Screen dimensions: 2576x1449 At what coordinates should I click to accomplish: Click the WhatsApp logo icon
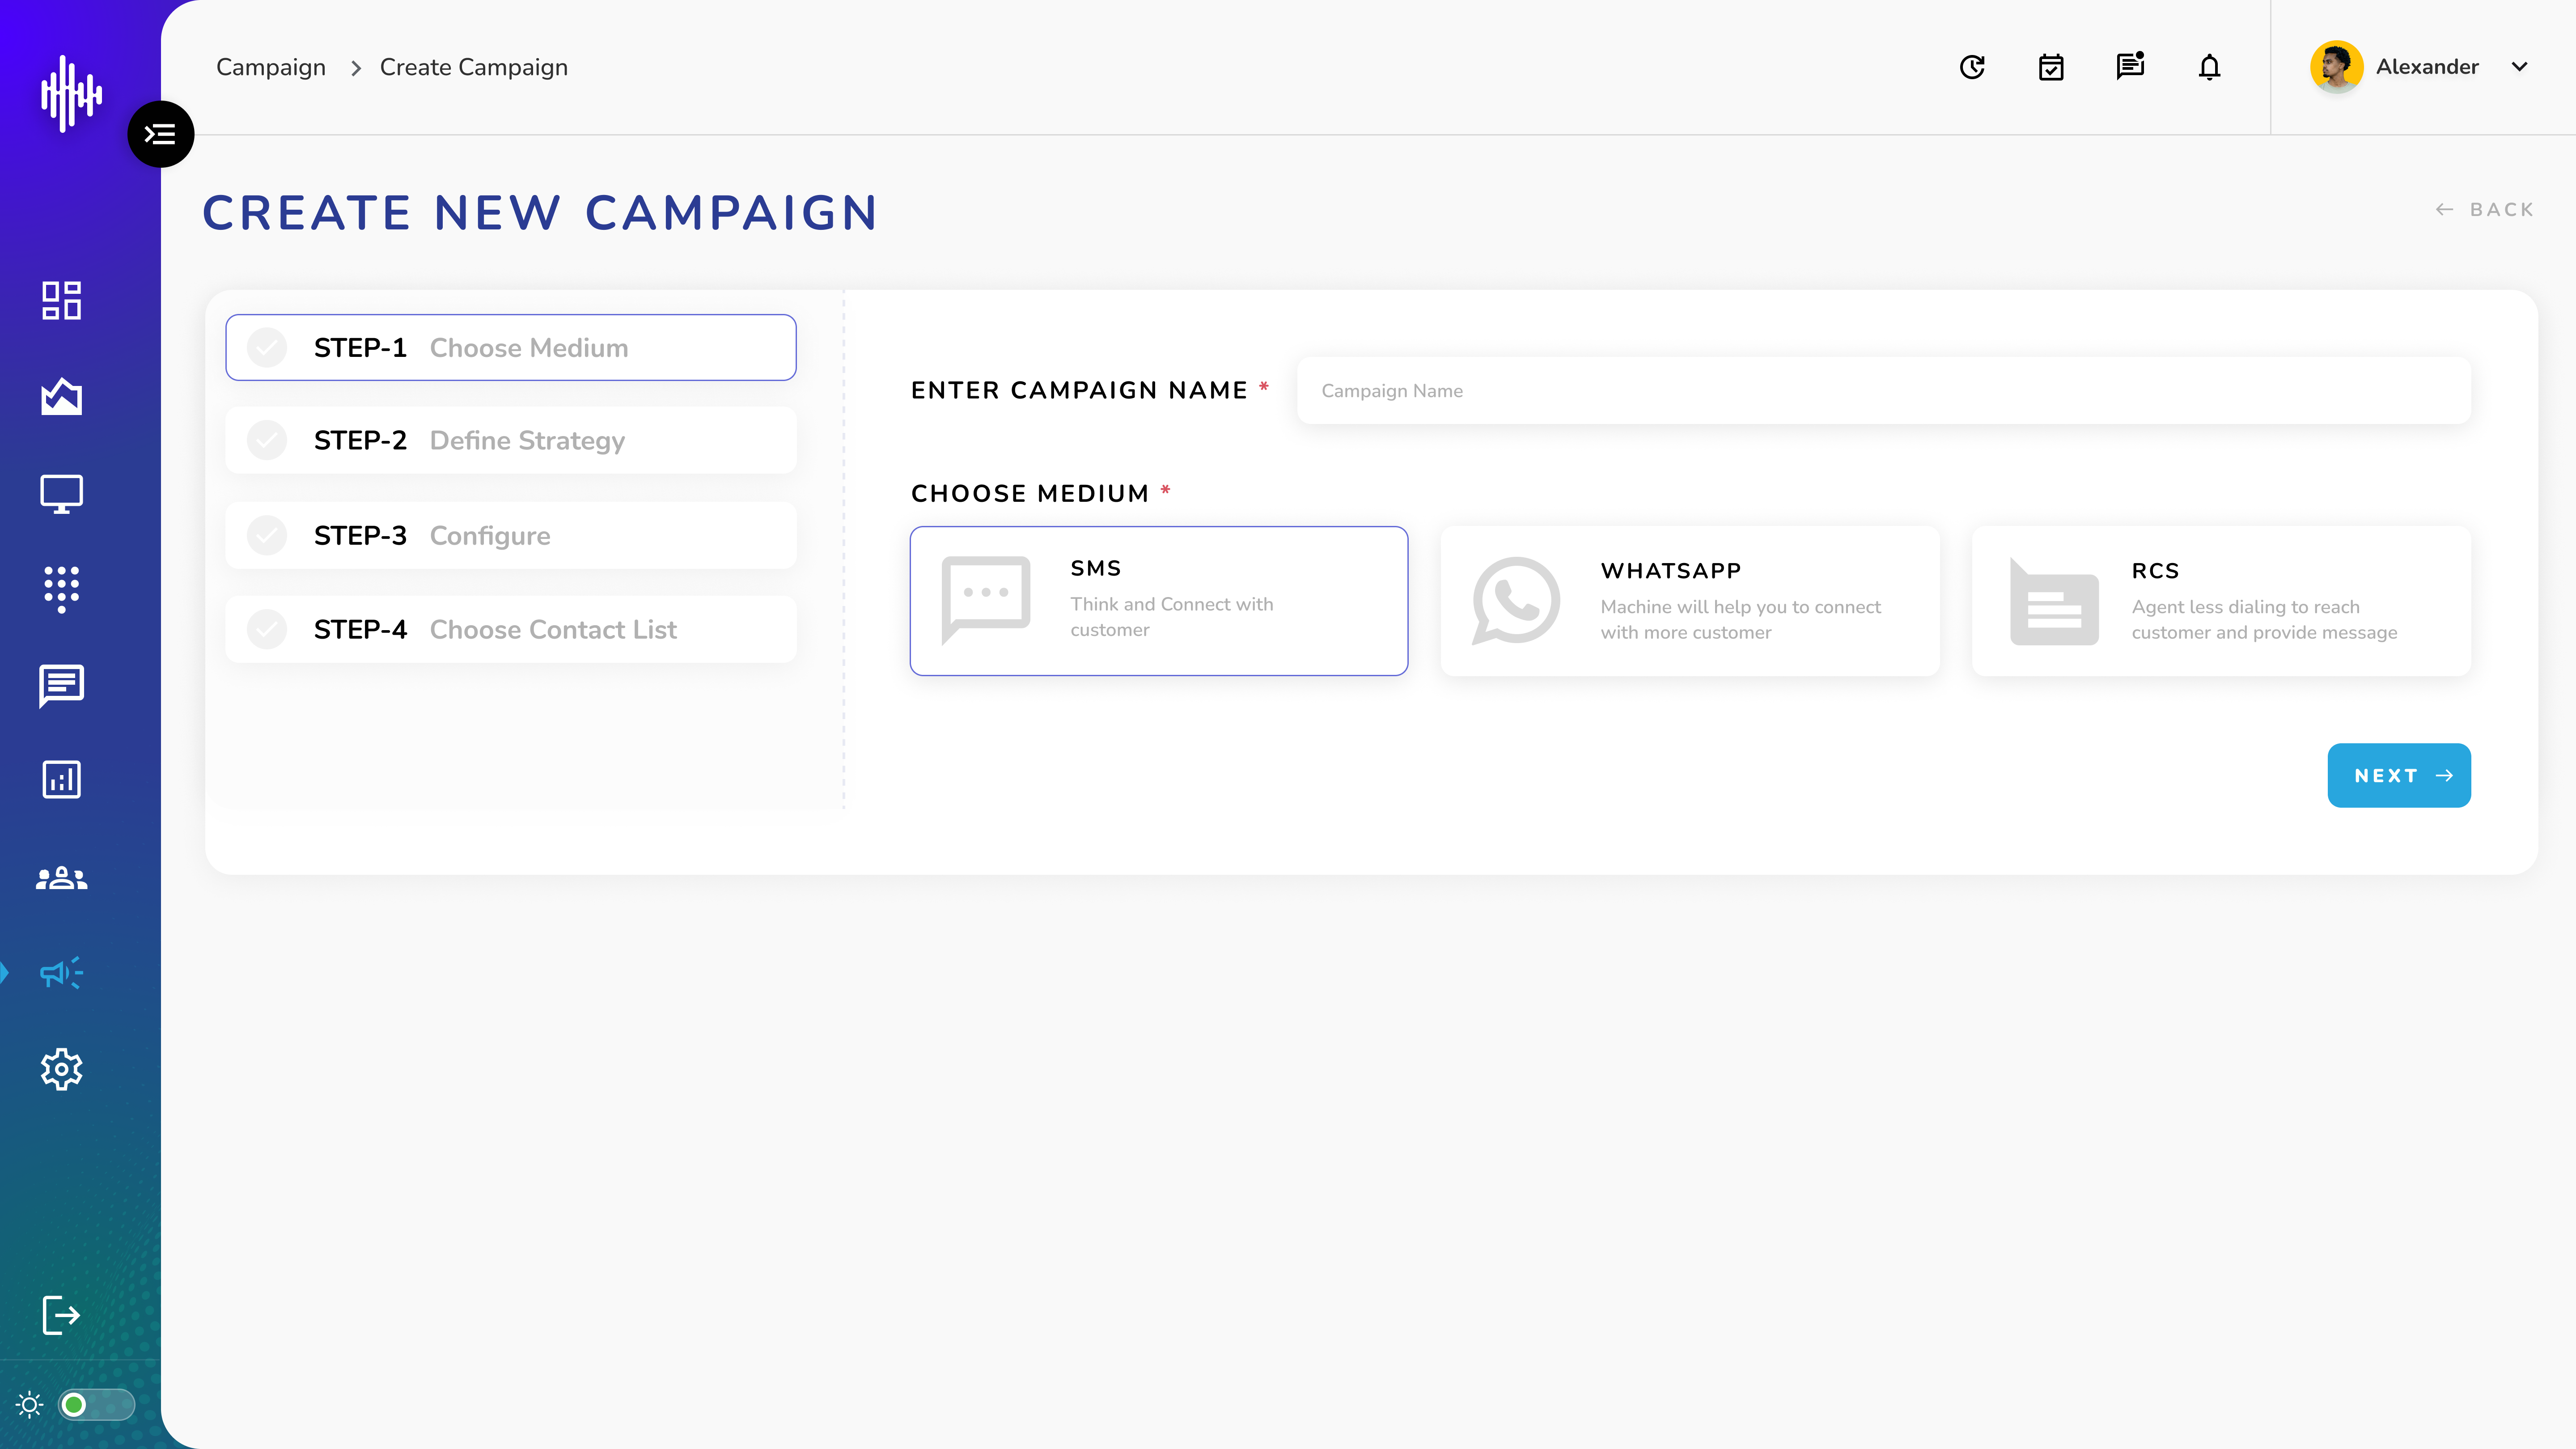pyautogui.click(x=1516, y=601)
